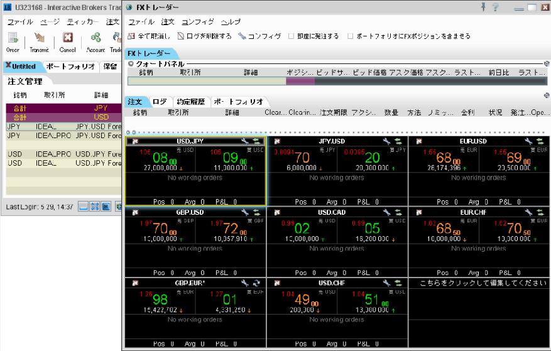Viewport: 551px width, 351px height.
Task: Click the swap arrows icon on EUR.USD cell
Action: (541, 142)
